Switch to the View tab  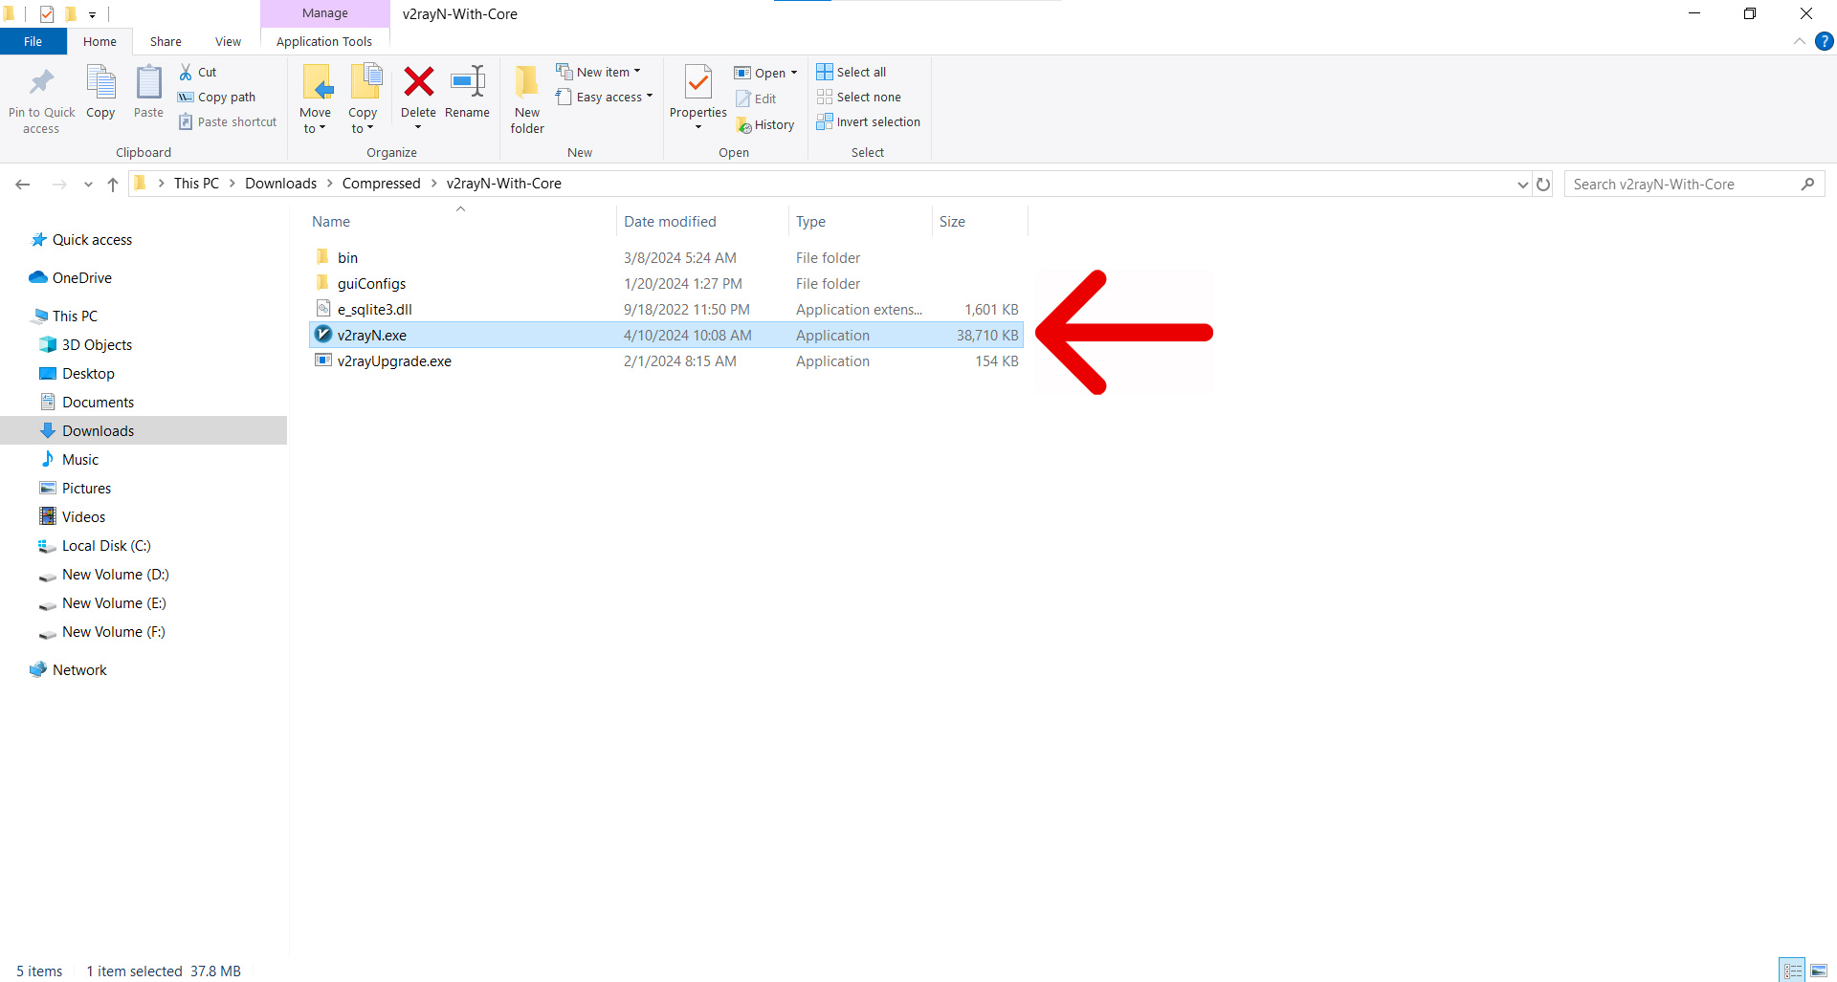228,41
